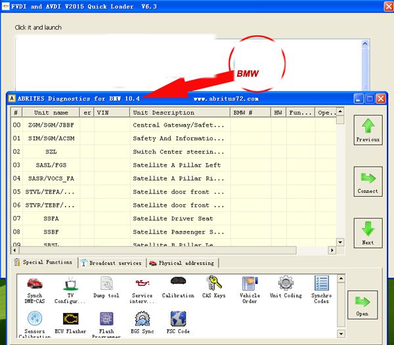394x345 pixels.
Task: Open the Synchro Codes icon
Action: [321, 291]
